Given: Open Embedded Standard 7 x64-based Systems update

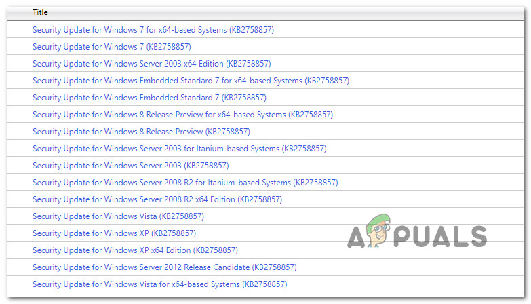Looking at the screenshot, I should [191, 81].
